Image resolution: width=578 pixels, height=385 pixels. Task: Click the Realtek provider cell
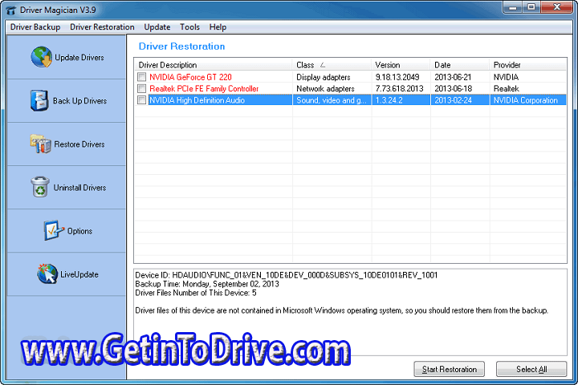point(506,88)
